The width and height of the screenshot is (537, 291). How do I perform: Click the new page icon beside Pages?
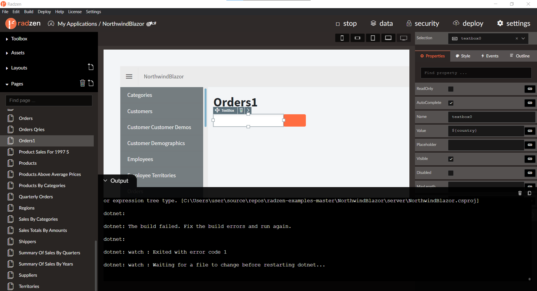coord(91,83)
